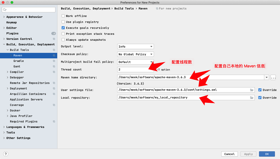280x159 pixels.
Task: Click the Thread count input field
Action: pyautogui.click(x=135, y=70)
